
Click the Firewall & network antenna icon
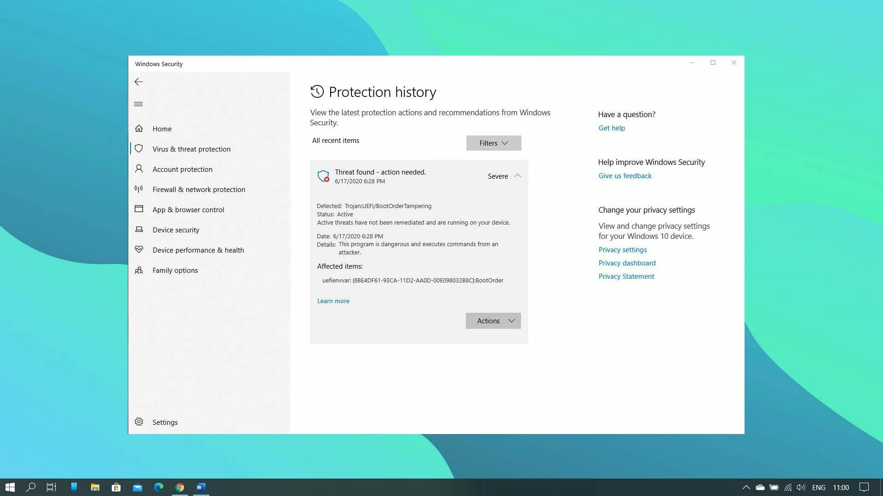coord(139,189)
